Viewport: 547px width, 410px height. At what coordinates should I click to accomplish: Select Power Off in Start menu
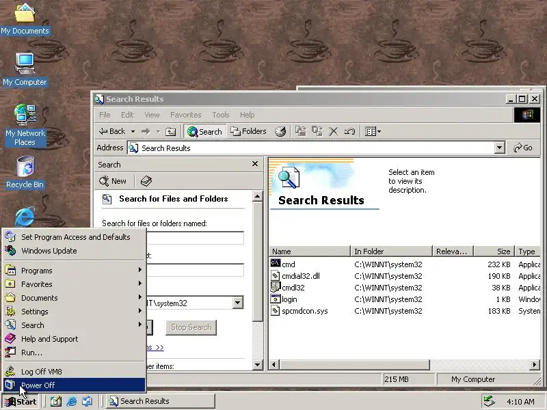tap(75, 385)
